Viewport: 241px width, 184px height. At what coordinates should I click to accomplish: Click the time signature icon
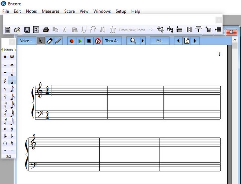click(x=160, y=29)
